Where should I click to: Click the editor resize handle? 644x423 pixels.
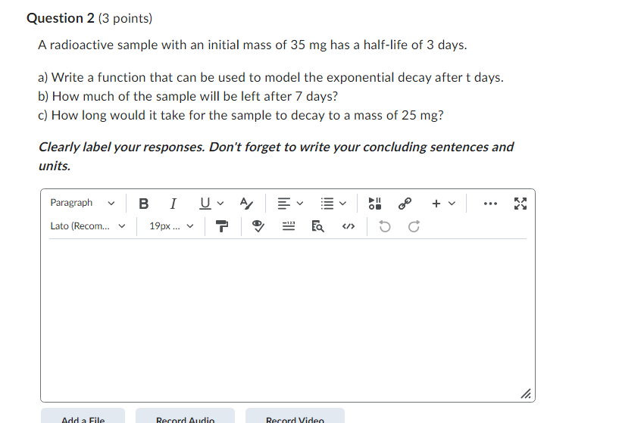(526, 394)
